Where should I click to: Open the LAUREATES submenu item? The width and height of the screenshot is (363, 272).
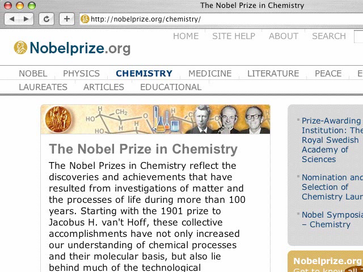(x=43, y=87)
